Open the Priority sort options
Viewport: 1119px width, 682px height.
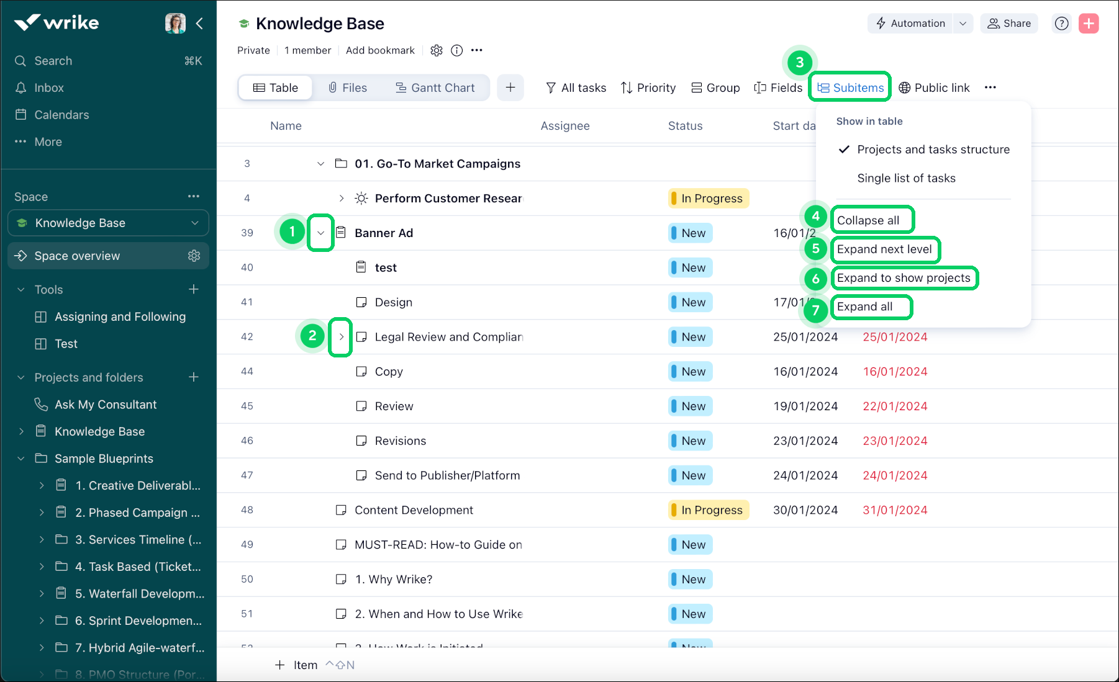[648, 87]
